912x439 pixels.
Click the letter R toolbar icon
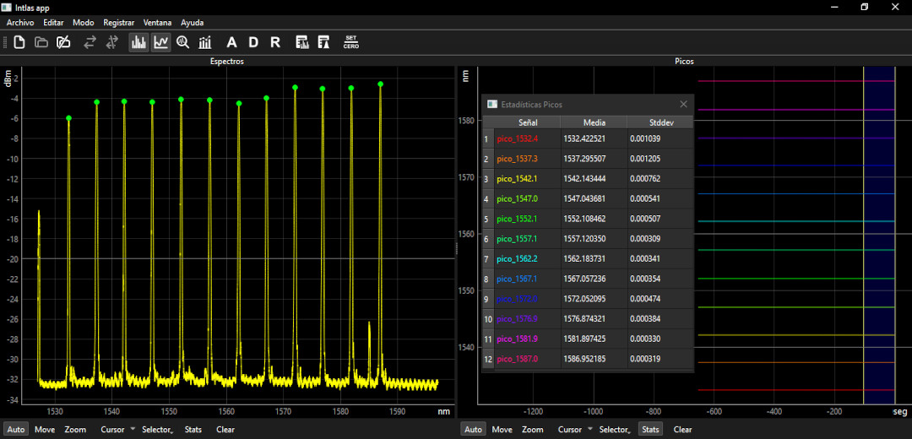275,42
